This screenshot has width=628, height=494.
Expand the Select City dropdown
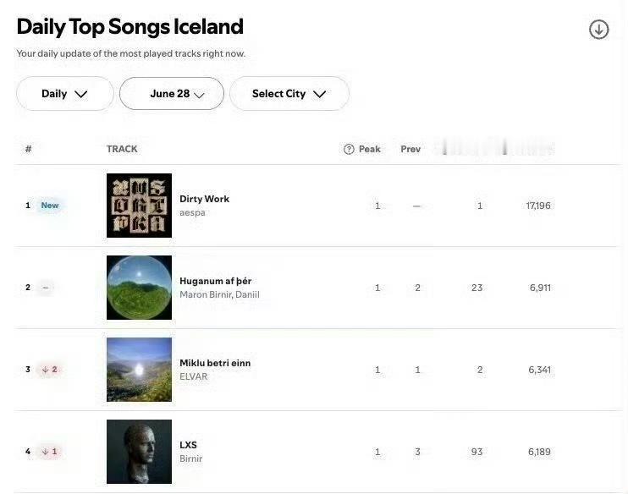click(x=289, y=94)
